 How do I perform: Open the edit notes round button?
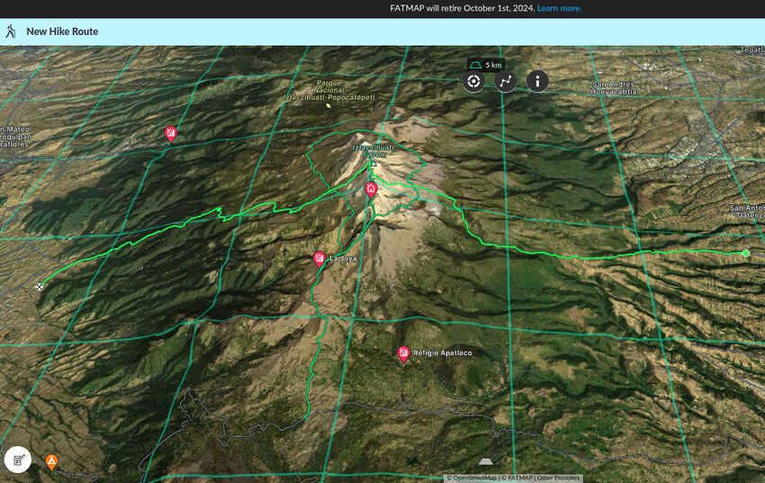[x=17, y=460]
